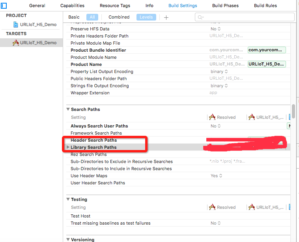The width and height of the screenshot is (299, 242).
Task: Switch to Levels view
Action: click(146, 17)
